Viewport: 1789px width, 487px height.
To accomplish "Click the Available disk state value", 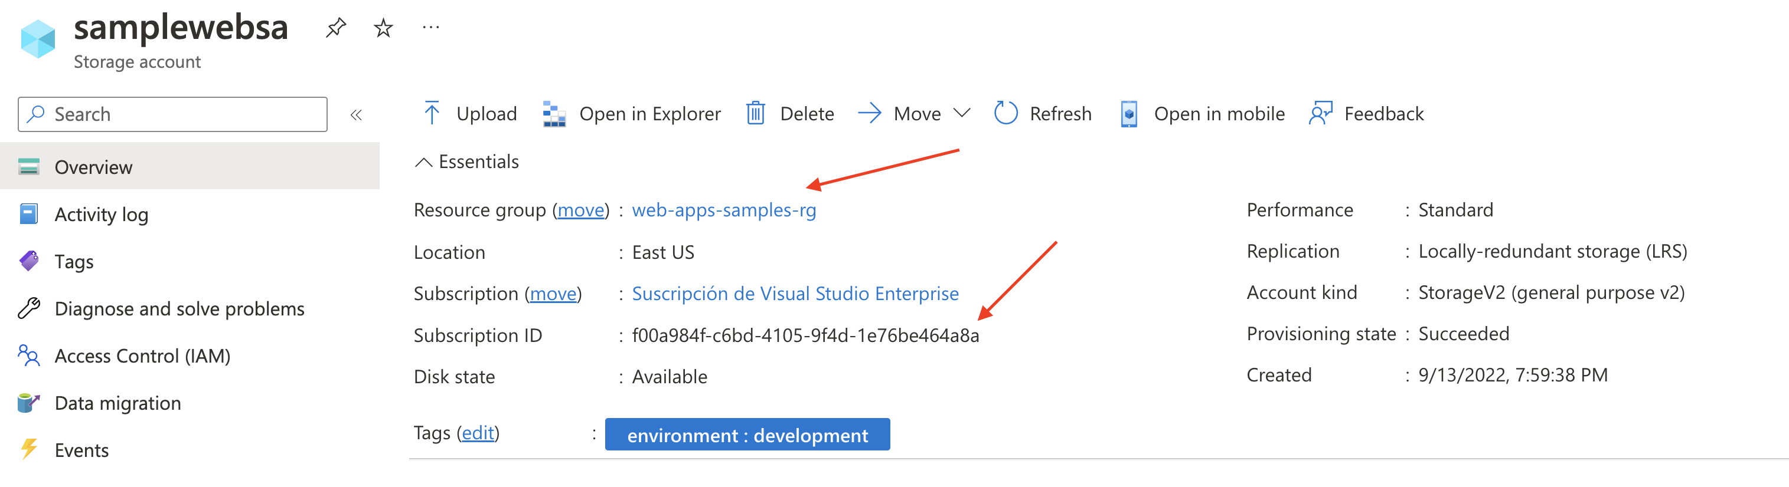I will pos(670,377).
